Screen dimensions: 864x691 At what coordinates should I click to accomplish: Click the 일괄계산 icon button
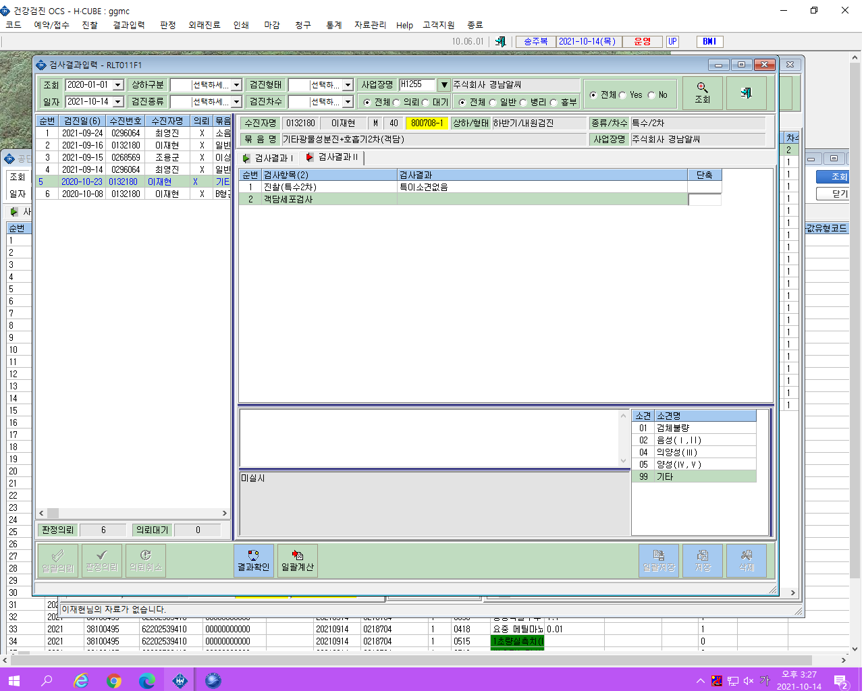click(298, 561)
